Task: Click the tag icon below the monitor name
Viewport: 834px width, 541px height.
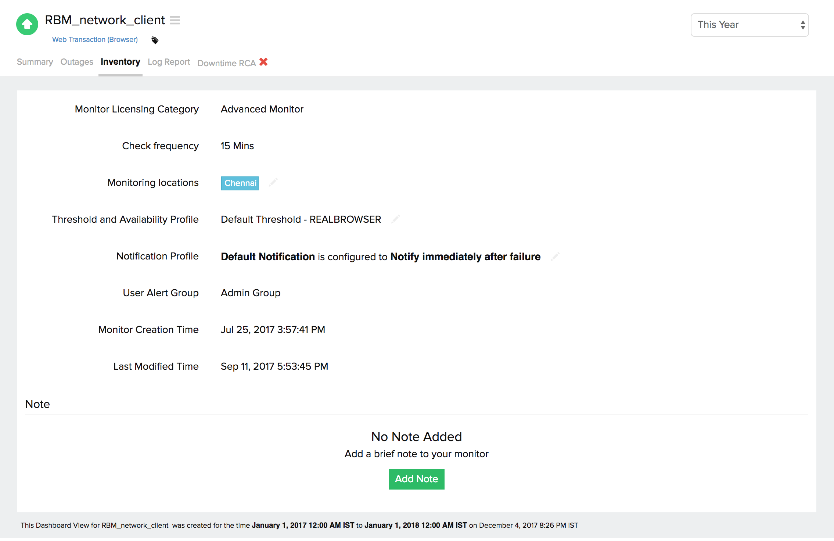Action: [154, 40]
